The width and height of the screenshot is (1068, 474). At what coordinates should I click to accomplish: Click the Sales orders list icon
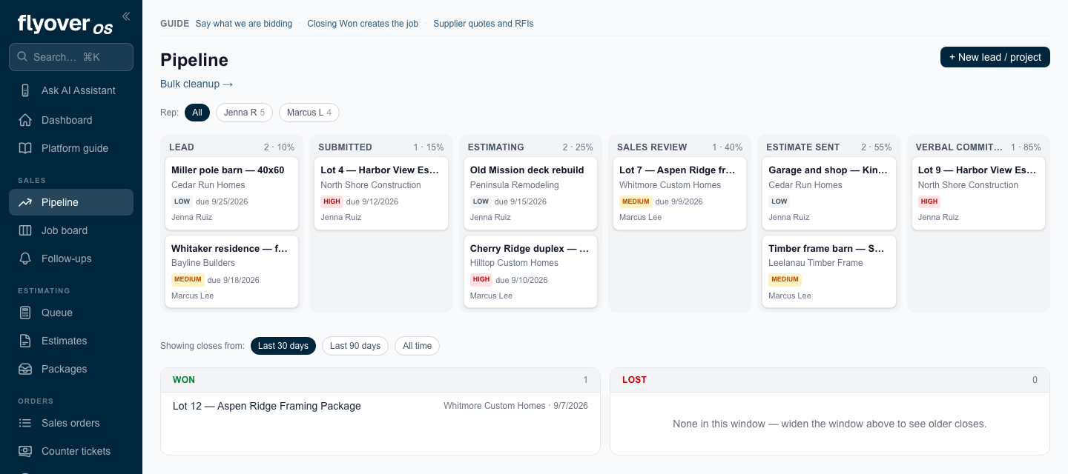[x=25, y=423]
